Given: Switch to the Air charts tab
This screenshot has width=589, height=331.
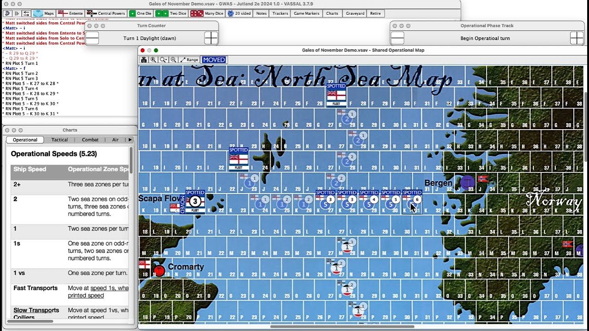Looking at the screenshot, I should click(115, 140).
